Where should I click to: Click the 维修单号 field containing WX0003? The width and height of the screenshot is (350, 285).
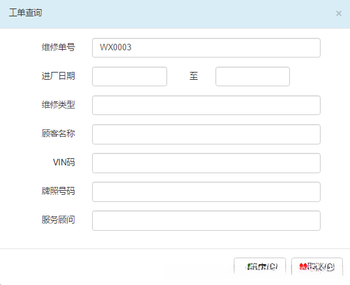coord(206,48)
